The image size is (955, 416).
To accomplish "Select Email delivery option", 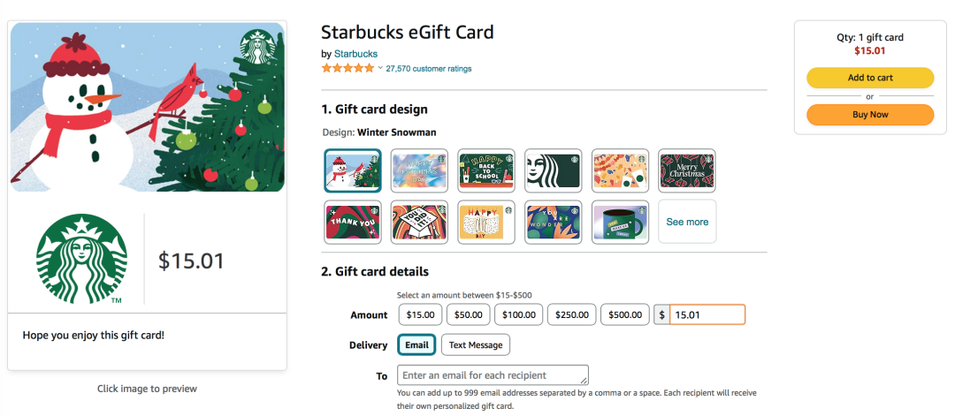I will 416,344.
